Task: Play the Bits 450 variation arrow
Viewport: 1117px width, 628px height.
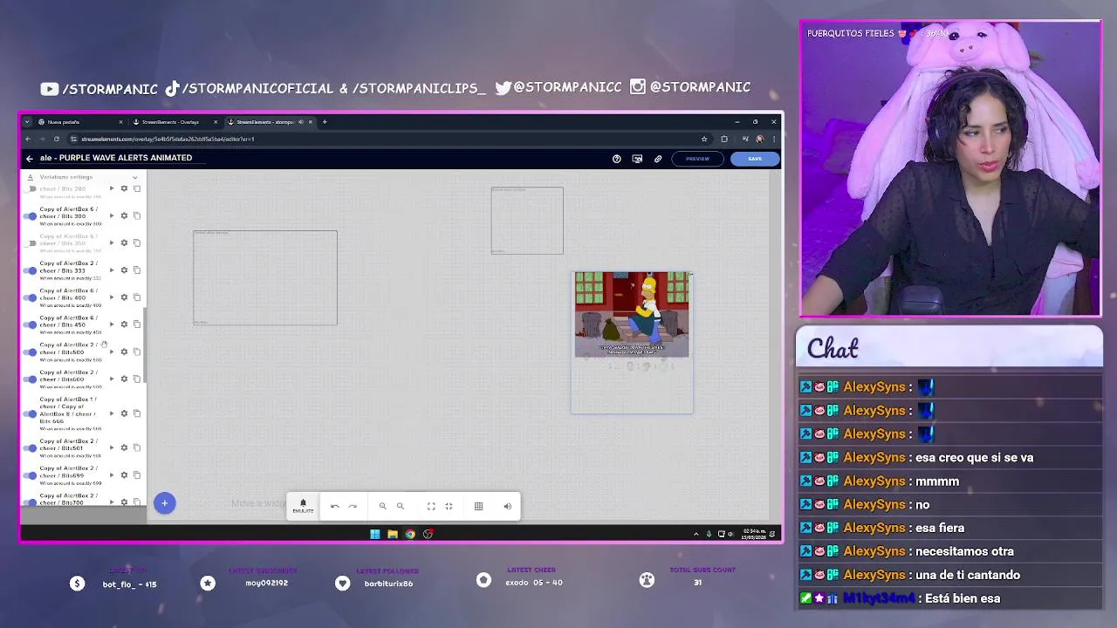Action: [111, 324]
